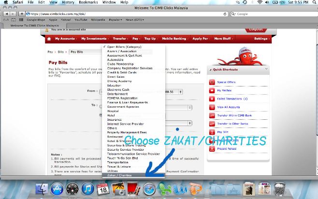Viewport: 318px width, 199px height.
Task: Open the Special Offers link
Action: [x=226, y=82]
